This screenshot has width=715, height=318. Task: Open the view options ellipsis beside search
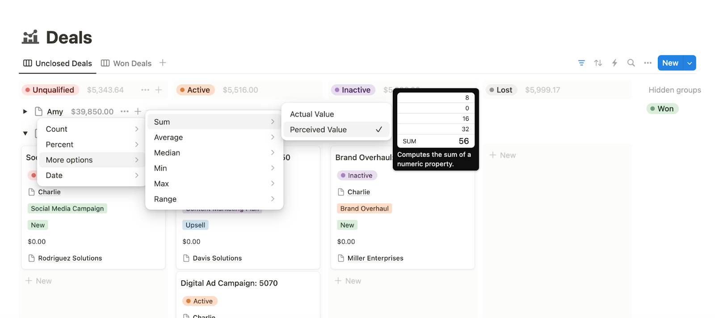pyautogui.click(x=648, y=63)
